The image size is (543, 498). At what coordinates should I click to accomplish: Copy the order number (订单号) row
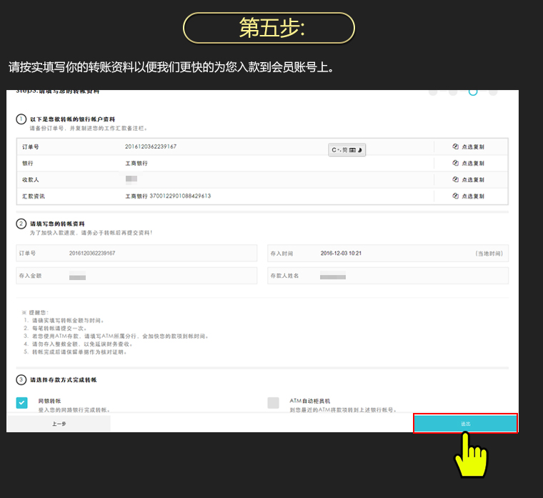469,146
